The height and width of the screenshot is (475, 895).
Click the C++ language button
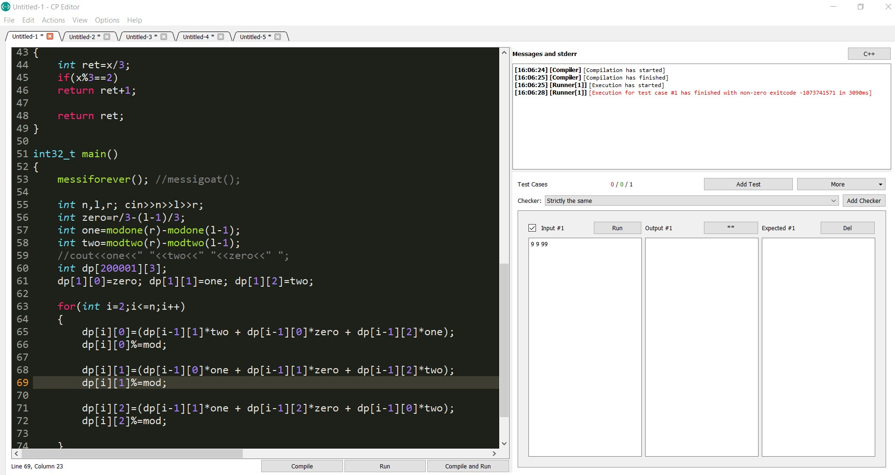(x=868, y=54)
